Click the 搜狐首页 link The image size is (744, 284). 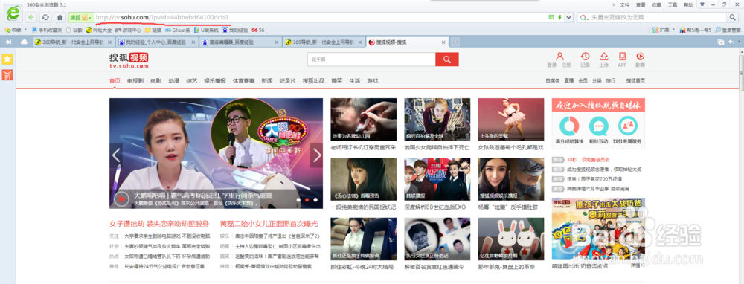636,80
